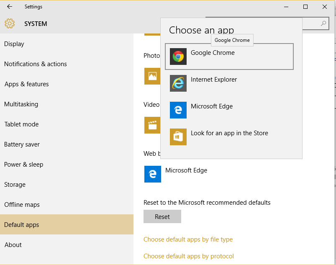Screen dimensions: 336x265
Task: Click the search magnifier icon
Action: pyautogui.click(x=323, y=23)
